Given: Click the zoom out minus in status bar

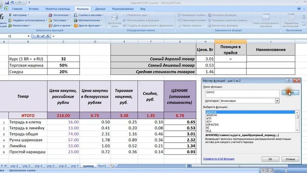Looking at the screenshot, I should (x=286, y=171).
